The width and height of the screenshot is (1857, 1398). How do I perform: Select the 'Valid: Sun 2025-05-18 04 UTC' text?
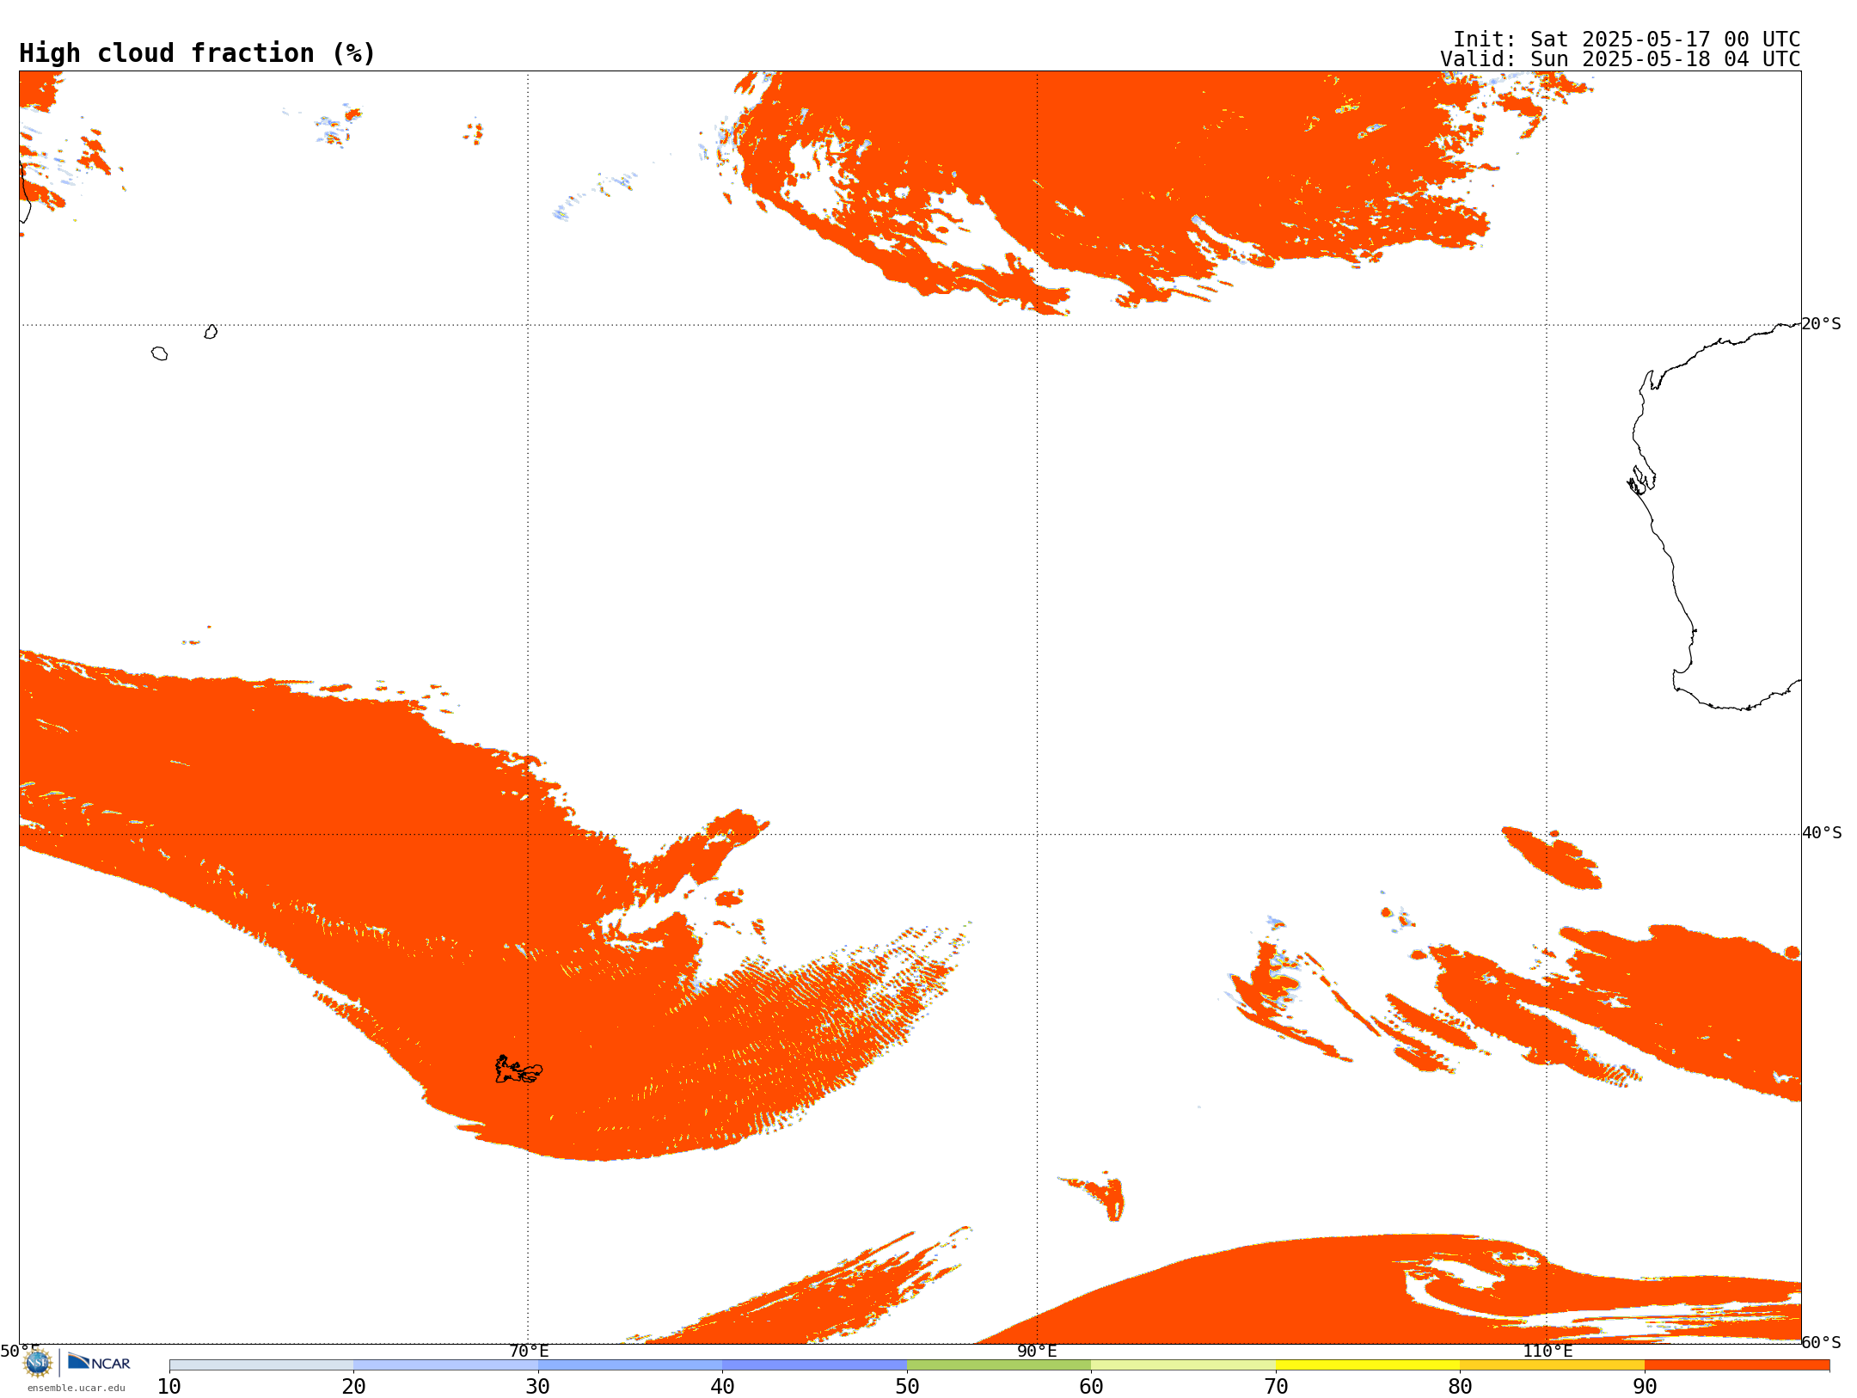coord(1621,59)
